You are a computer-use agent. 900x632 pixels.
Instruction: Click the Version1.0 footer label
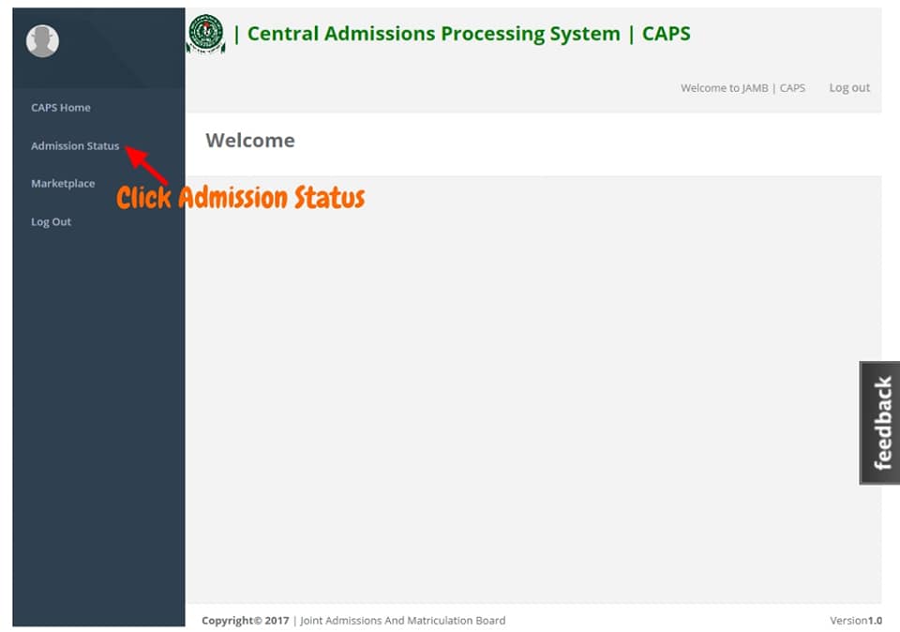pos(856,621)
